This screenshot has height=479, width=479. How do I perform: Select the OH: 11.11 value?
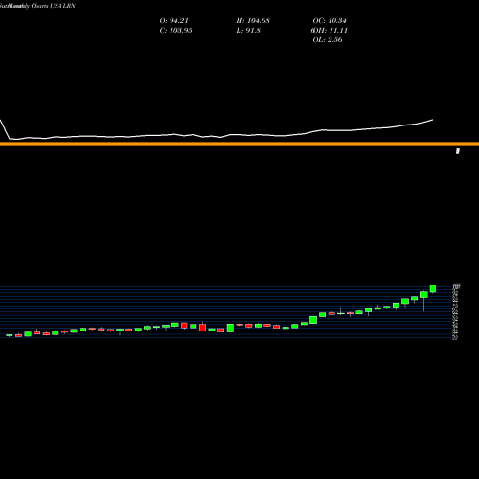[330, 30]
